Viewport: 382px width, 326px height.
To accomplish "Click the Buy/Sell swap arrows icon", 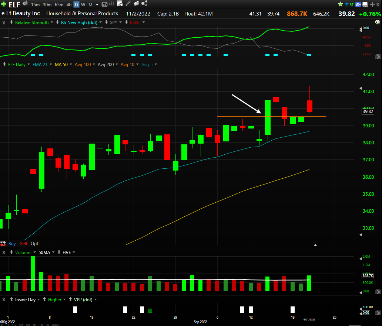I will [x=3, y=244].
